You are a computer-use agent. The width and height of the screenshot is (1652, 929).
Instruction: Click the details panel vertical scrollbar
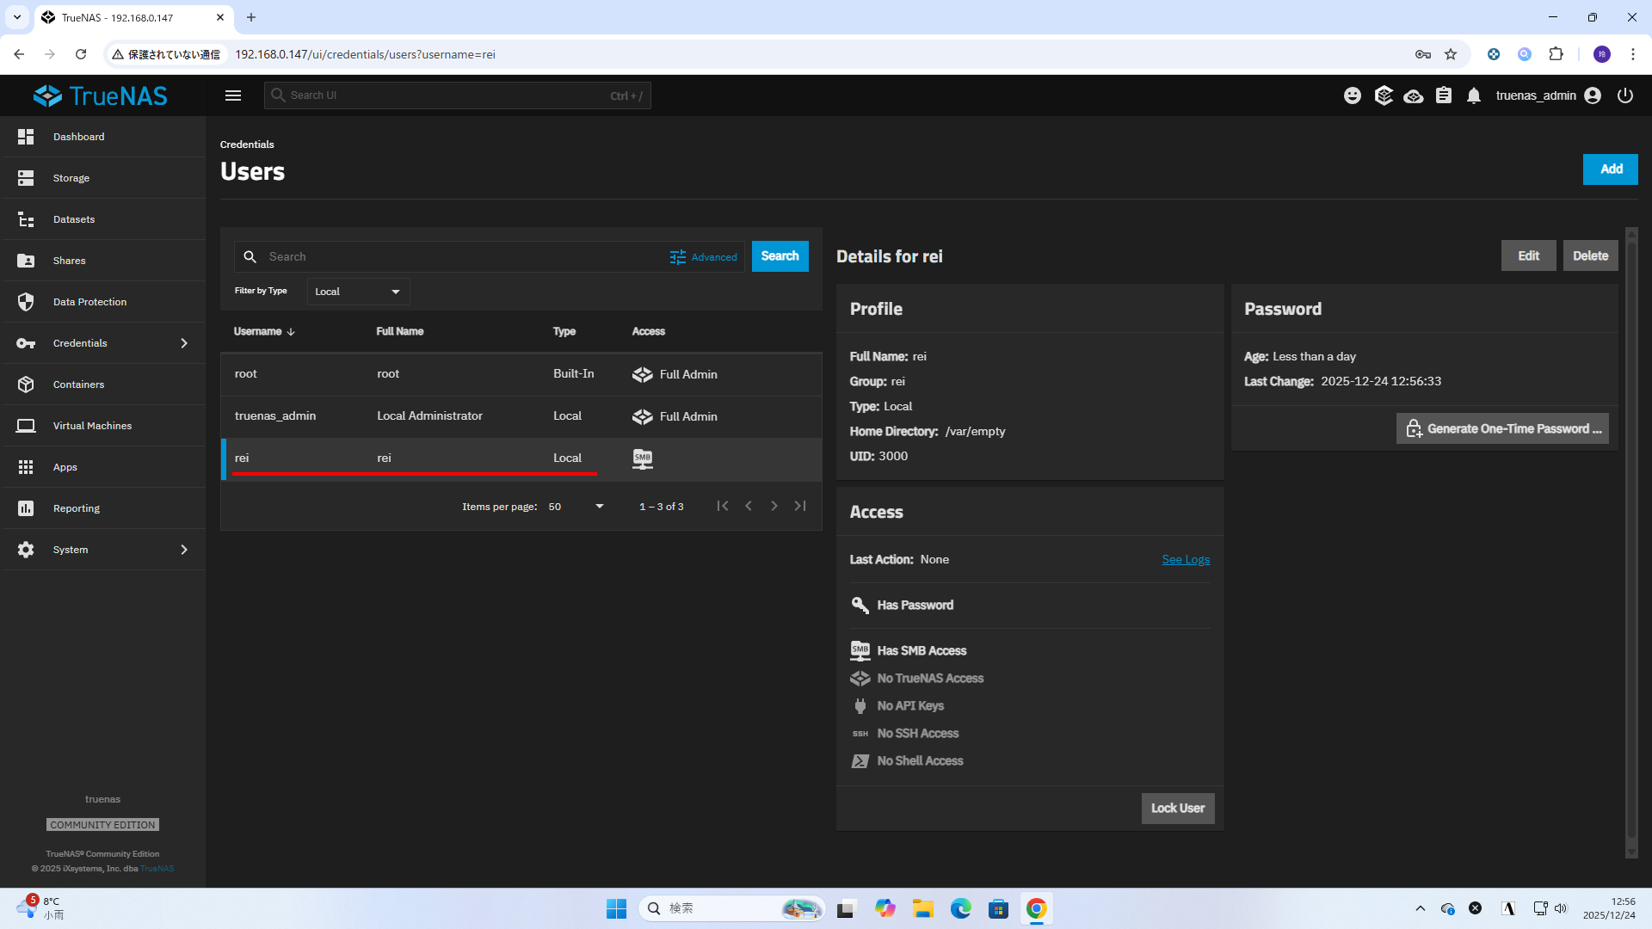1630,533
